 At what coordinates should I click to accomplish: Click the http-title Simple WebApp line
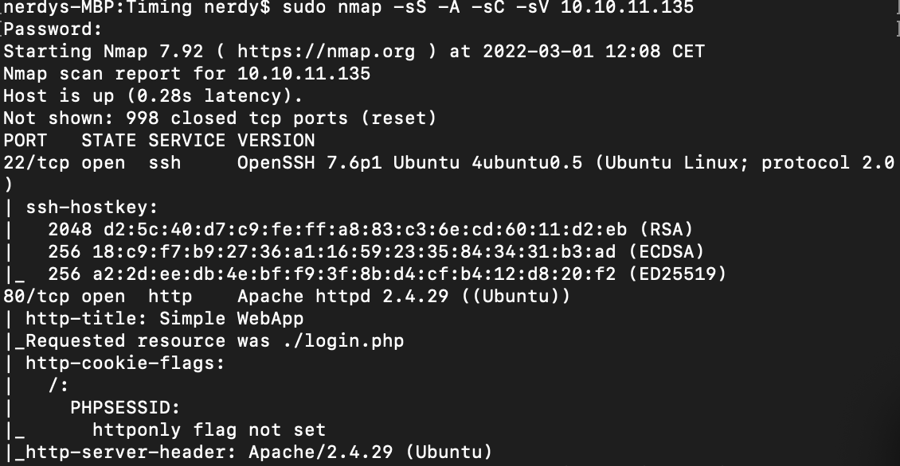(164, 319)
